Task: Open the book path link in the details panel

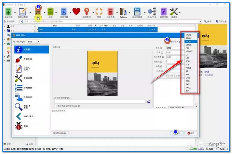Action: [209, 75]
